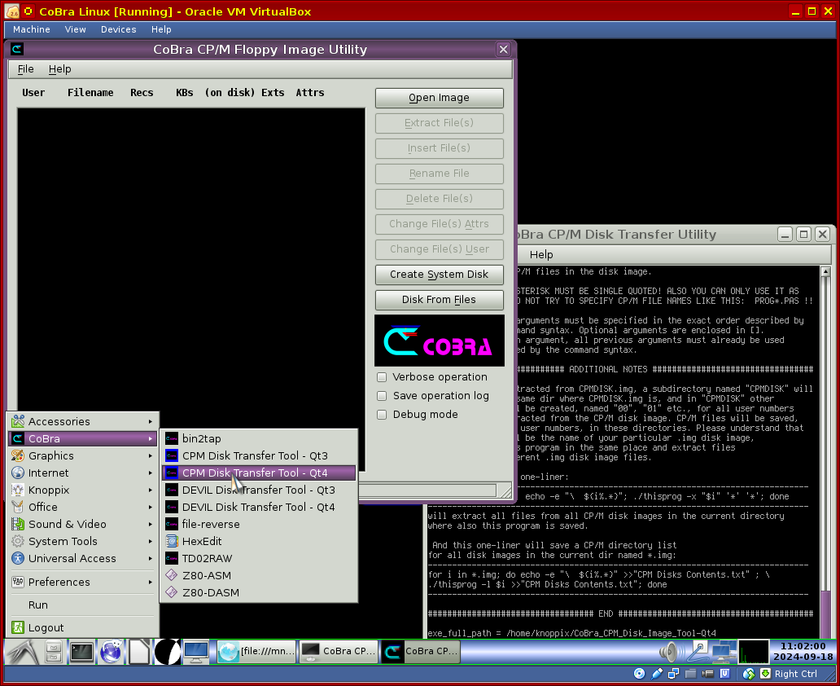Expand the System Tools submenu
This screenshot has height=686, width=840.
tap(63, 541)
